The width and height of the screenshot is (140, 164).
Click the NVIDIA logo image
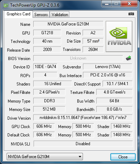(119, 36)
